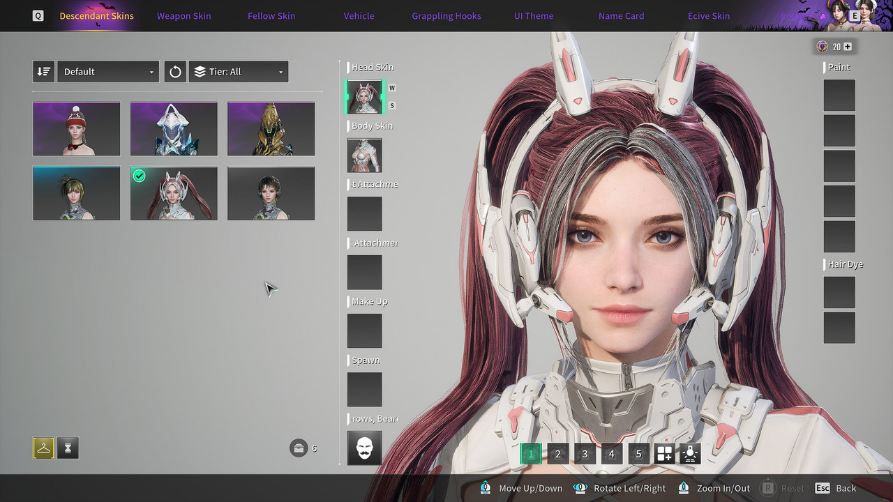Viewport: 893px width, 502px height.
Task: Select preset slot 2
Action: point(557,454)
